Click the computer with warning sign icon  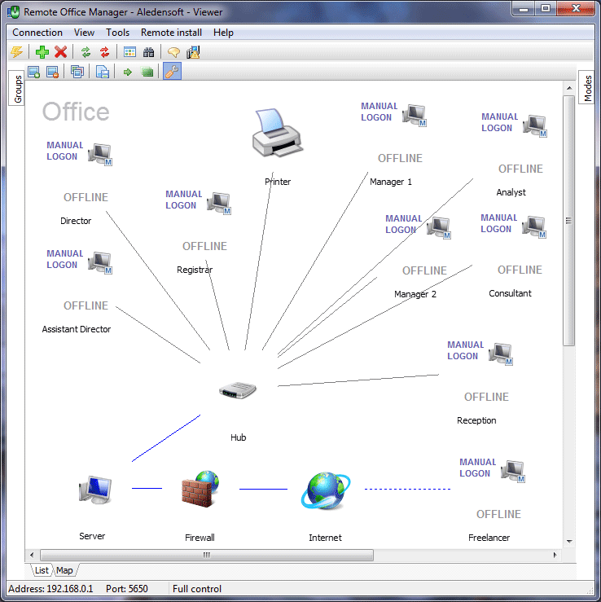click(193, 52)
